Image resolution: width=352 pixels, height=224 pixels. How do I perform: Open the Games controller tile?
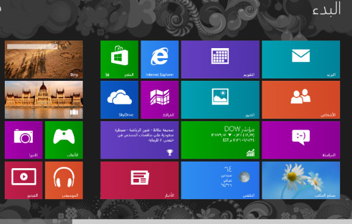click(x=64, y=140)
